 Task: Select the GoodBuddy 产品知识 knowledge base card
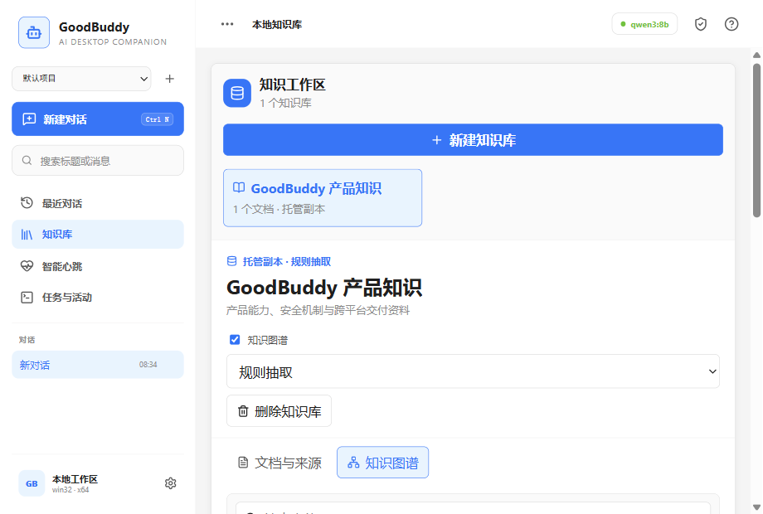click(323, 198)
